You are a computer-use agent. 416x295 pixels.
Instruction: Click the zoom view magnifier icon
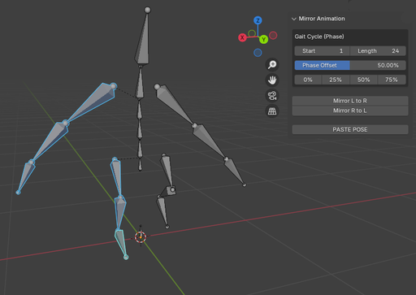tap(272, 64)
